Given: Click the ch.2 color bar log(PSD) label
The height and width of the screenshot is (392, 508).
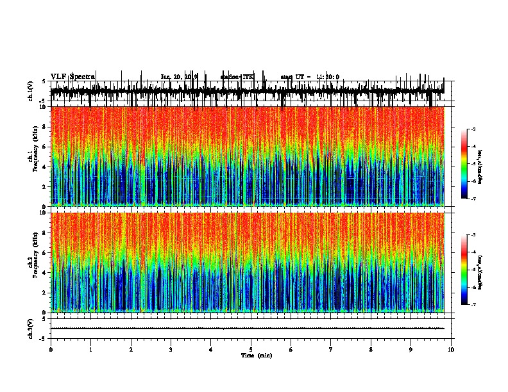Looking at the screenshot, I should point(480,273).
